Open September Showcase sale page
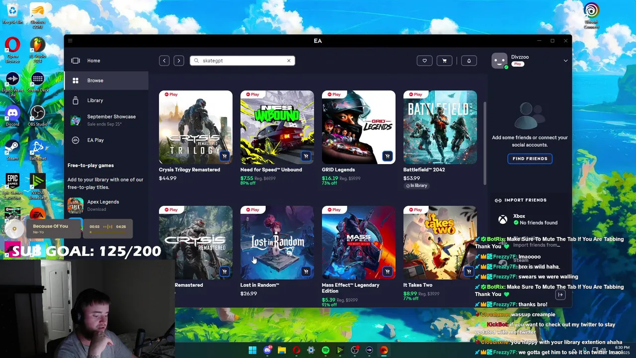This screenshot has height=358, width=636. pos(106,120)
